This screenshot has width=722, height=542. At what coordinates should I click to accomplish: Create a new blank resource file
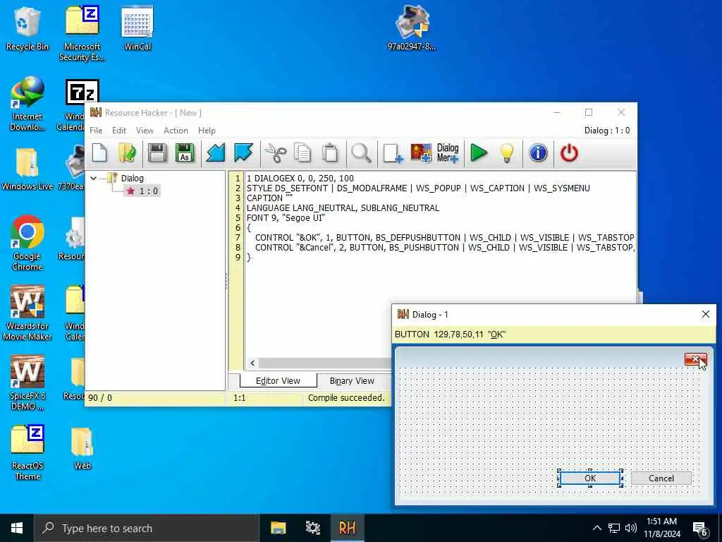[x=99, y=153]
